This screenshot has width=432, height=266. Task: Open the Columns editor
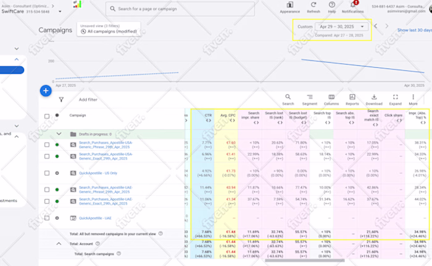(331, 97)
